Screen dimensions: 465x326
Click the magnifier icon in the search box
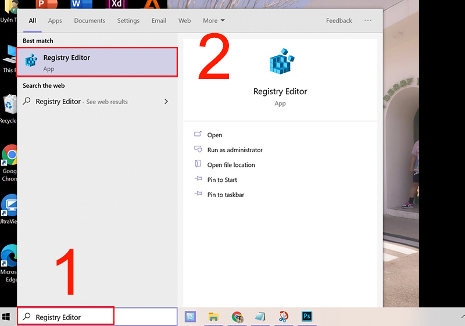pyautogui.click(x=27, y=317)
